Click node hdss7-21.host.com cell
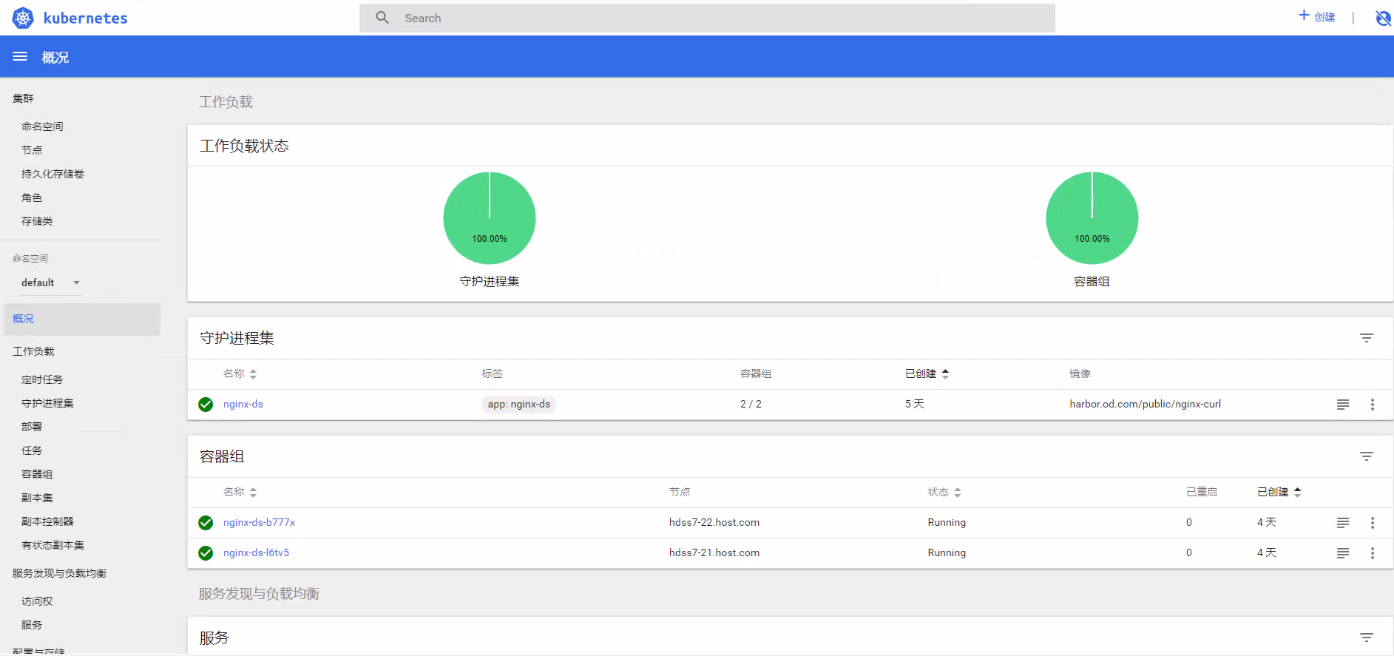The image size is (1394, 656). pos(714,552)
